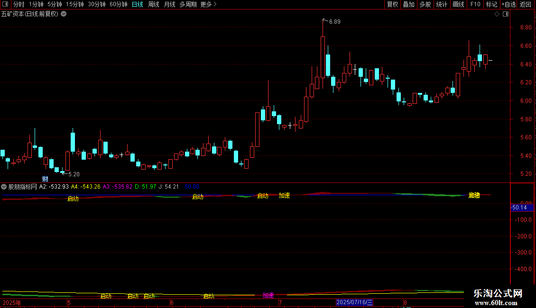The height and width of the screenshot is (308, 536).
Task: Click the 叠加 overlay button
Action: pos(408,4)
